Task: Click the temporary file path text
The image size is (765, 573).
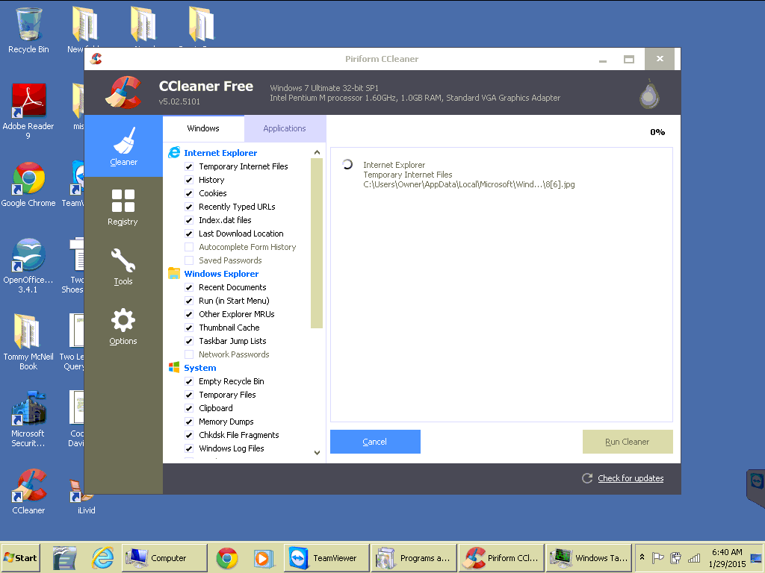Action: point(469,184)
